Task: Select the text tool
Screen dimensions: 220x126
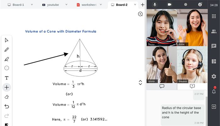Action: pyautogui.click(x=7, y=78)
